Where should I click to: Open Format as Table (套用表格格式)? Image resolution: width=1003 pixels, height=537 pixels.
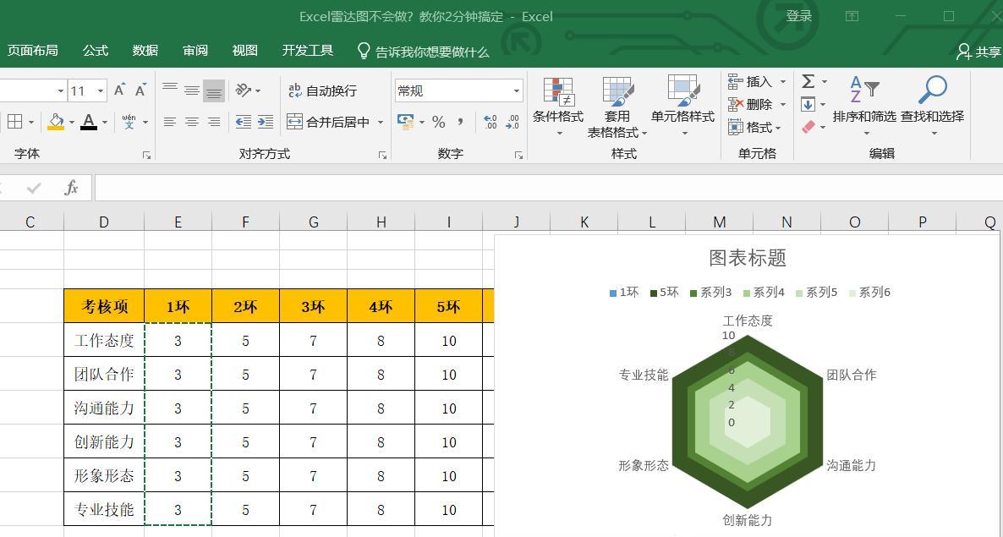617,107
